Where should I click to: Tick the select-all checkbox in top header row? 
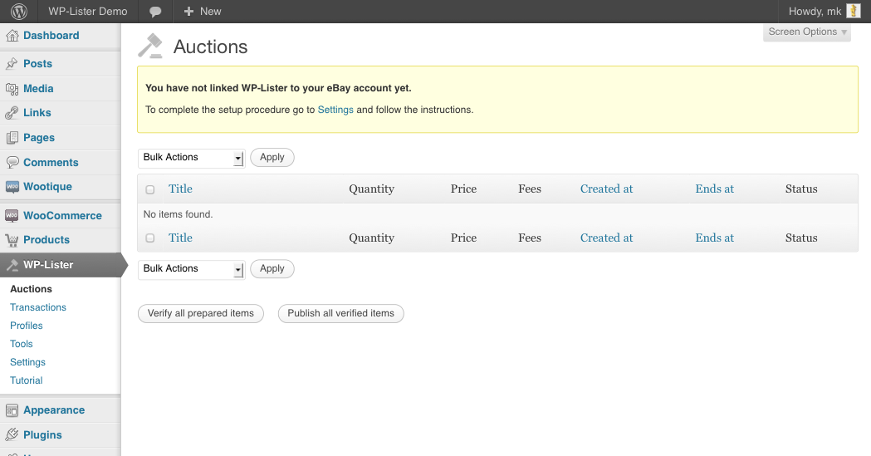point(150,189)
